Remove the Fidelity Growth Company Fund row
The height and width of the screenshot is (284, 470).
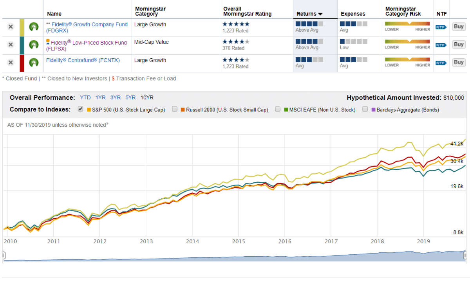click(x=11, y=27)
